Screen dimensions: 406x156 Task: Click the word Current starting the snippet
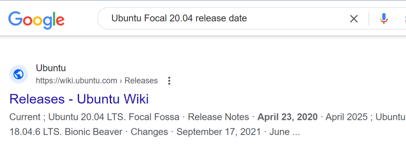click(25, 117)
